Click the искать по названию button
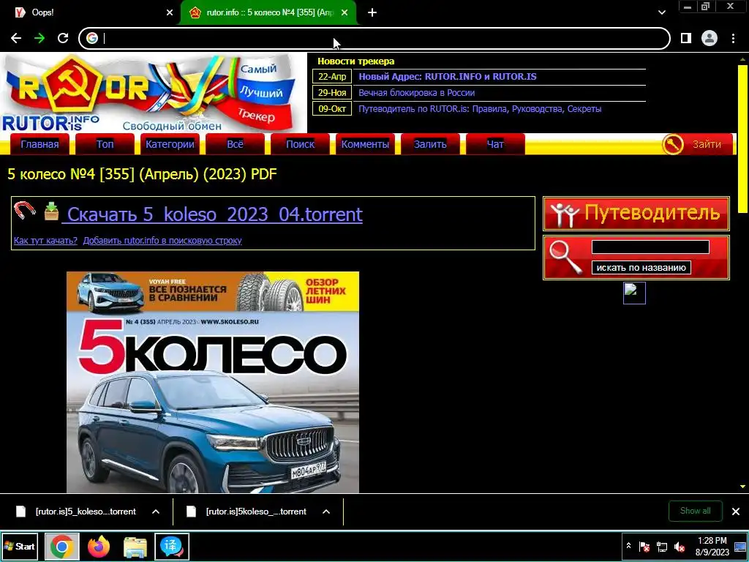The height and width of the screenshot is (562, 749). coord(641,268)
